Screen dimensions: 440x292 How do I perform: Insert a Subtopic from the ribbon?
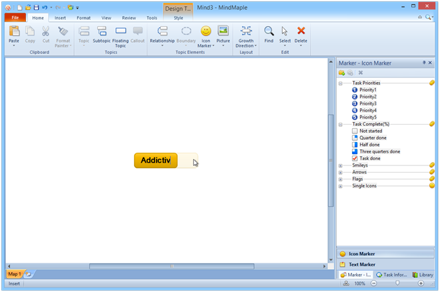tap(102, 32)
